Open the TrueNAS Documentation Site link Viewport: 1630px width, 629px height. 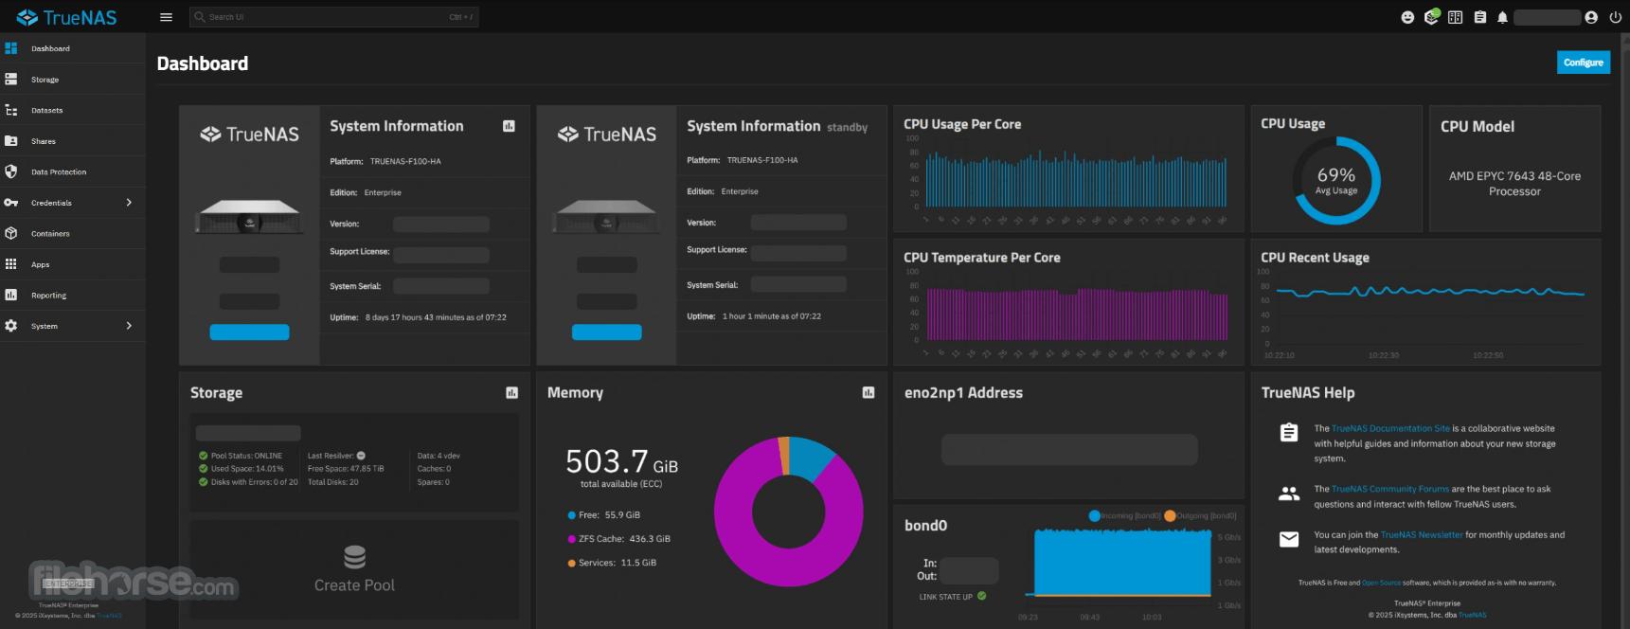(1390, 428)
